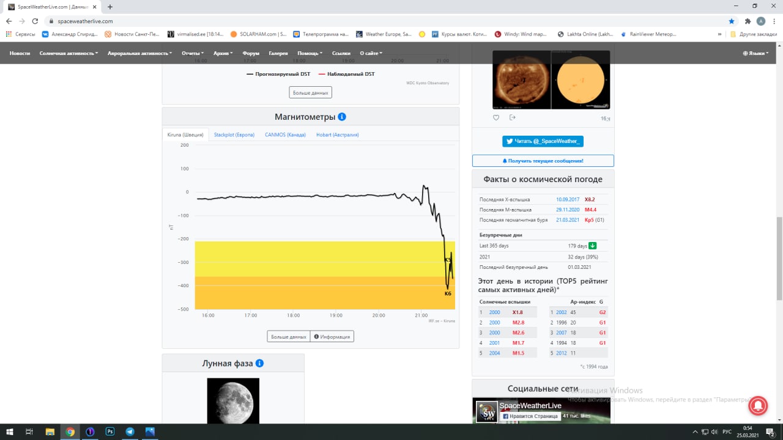Image resolution: width=783 pixels, height=440 pixels.
Task: Click the Информация button
Action: (x=332, y=337)
